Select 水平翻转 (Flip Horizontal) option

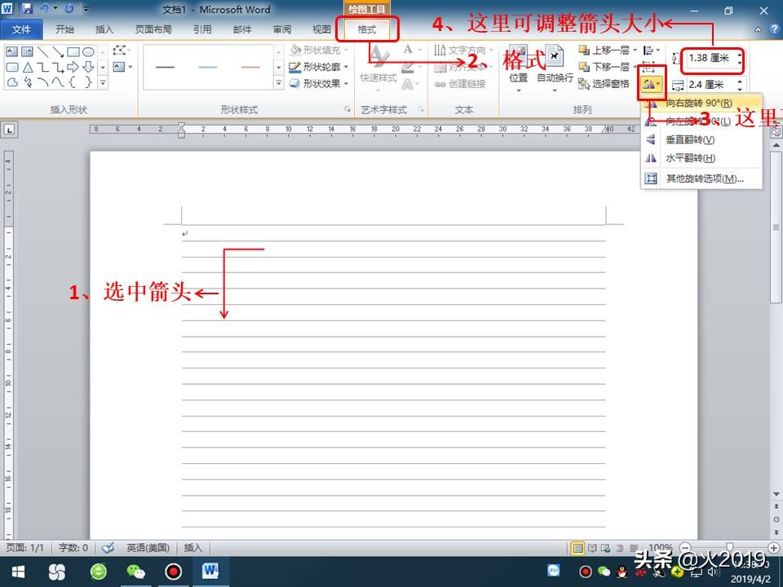[x=690, y=158]
